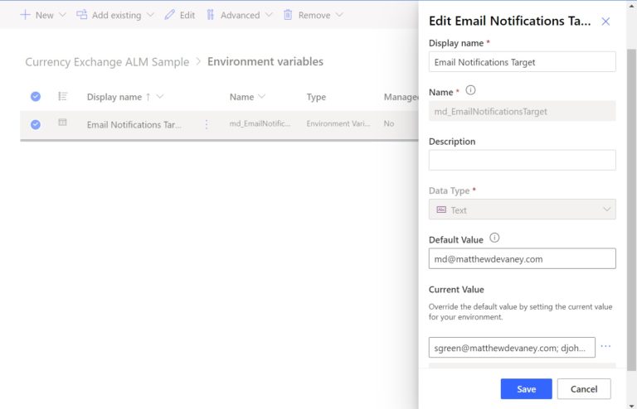Save the environment variable changes

[x=526, y=388]
